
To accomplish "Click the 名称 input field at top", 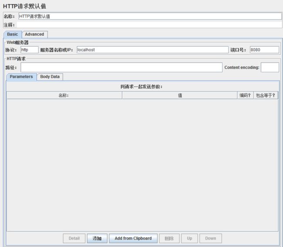I will tap(150, 16).
